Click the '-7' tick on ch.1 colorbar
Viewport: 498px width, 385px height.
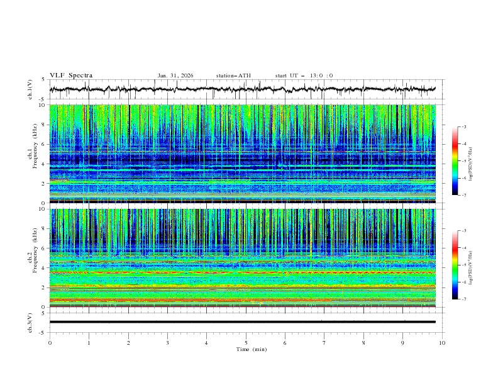(463, 195)
